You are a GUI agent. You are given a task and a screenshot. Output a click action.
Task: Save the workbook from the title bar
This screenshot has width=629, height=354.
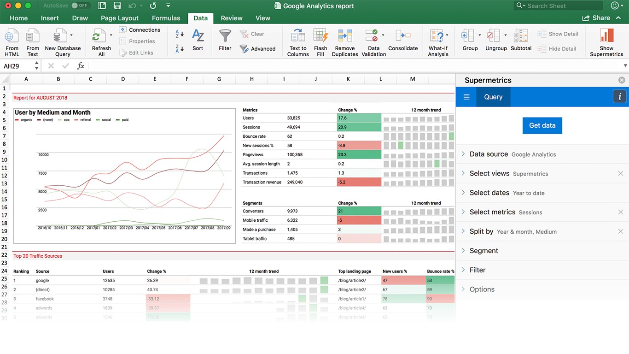(117, 6)
